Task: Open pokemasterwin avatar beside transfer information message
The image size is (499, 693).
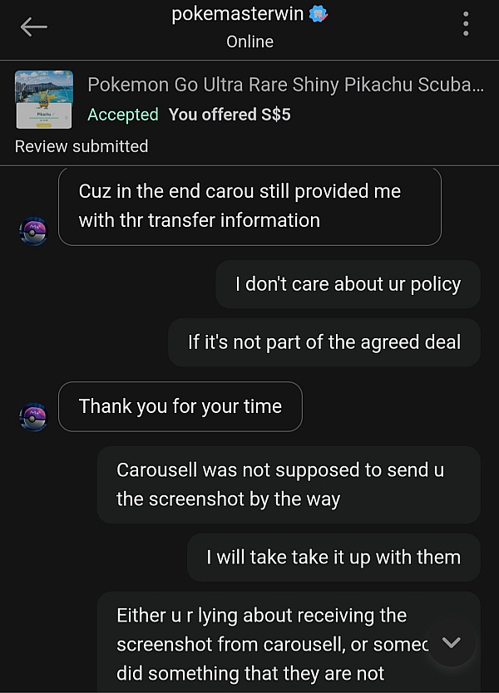Action: pos(33,231)
